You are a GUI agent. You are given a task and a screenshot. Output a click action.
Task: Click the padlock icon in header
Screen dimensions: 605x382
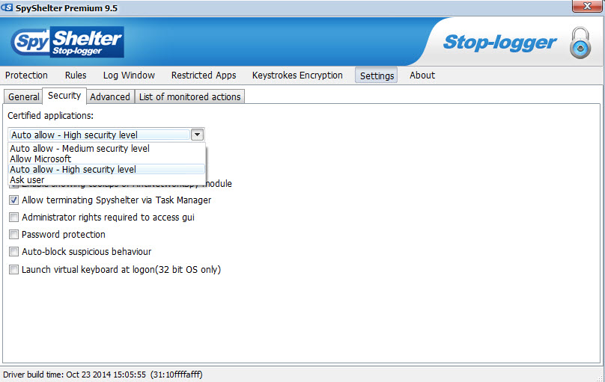(x=580, y=43)
